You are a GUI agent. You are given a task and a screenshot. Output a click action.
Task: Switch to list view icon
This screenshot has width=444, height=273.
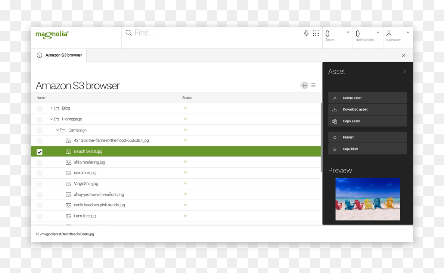pyautogui.click(x=313, y=85)
